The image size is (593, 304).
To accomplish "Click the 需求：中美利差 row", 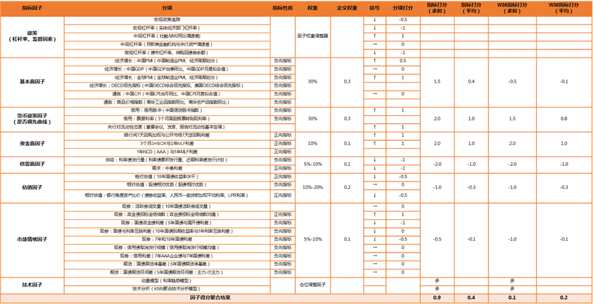I will pos(167,169).
